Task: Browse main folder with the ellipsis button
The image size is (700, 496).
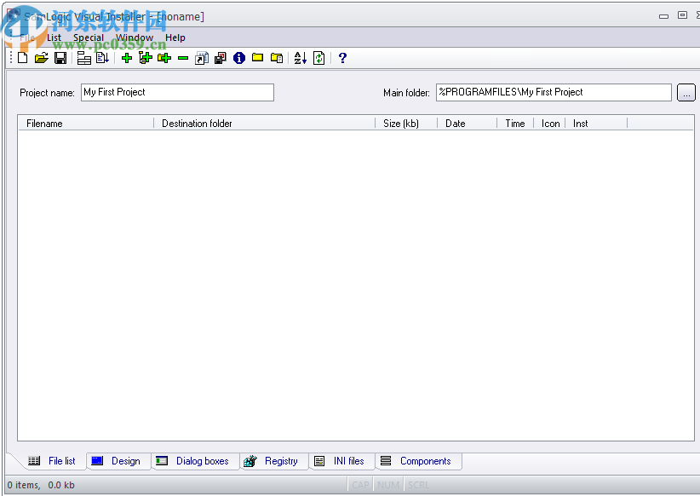Action: (x=686, y=92)
